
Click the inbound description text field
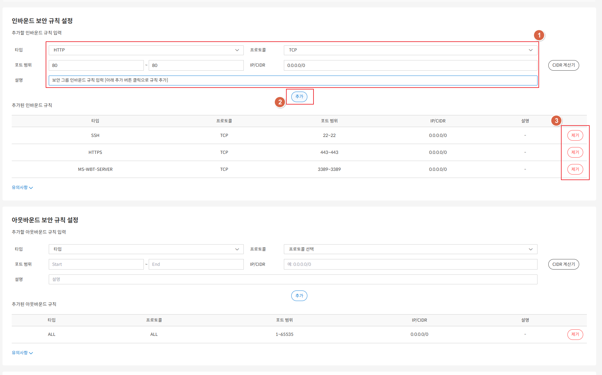click(x=293, y=80)
